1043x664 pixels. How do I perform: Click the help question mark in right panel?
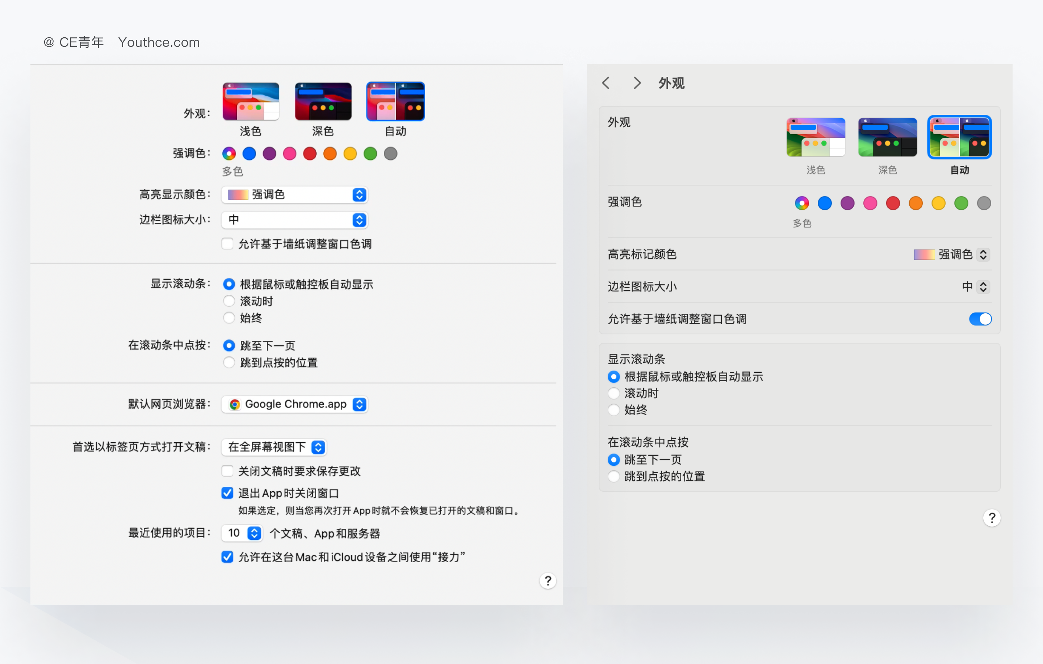click(992, 517)
